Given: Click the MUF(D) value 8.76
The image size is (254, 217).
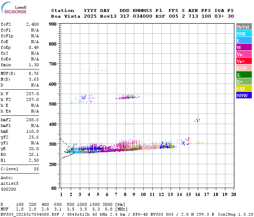Looking at the screenshot, I should click(x=34, y=74).
